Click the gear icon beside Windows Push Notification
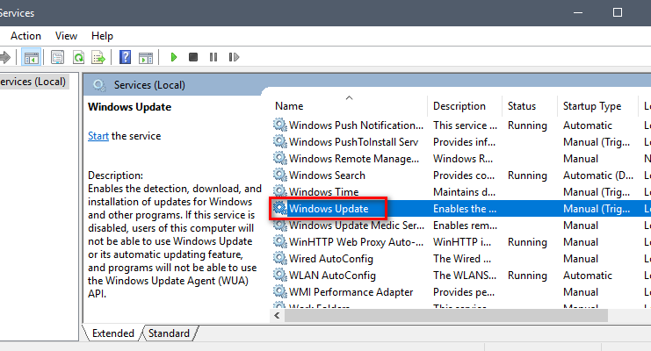This screenshot has width=651, height=351. 280,125
